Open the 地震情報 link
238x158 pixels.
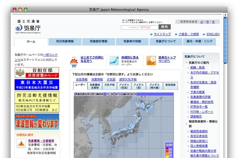(x=97, y=79)
